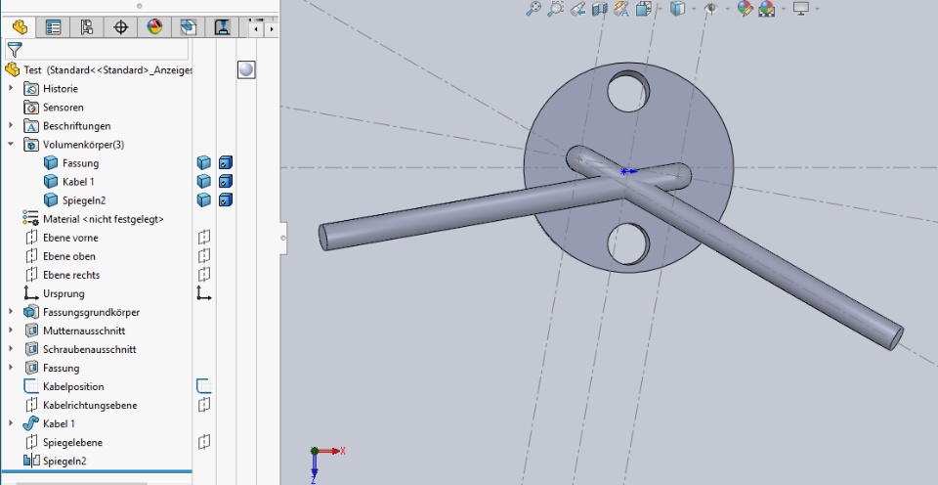Toggle visibility of Ebene oben plane

coord(204,255)
